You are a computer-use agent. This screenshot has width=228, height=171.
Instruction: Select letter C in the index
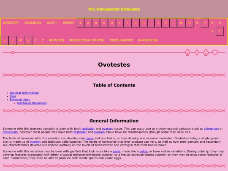click(x=104, y=23)
